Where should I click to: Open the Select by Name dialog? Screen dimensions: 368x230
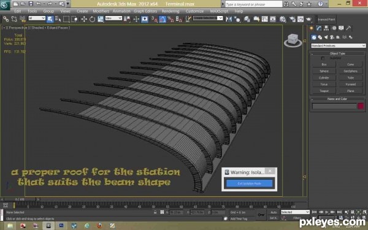pyautogui.click(x=58, y=19)
